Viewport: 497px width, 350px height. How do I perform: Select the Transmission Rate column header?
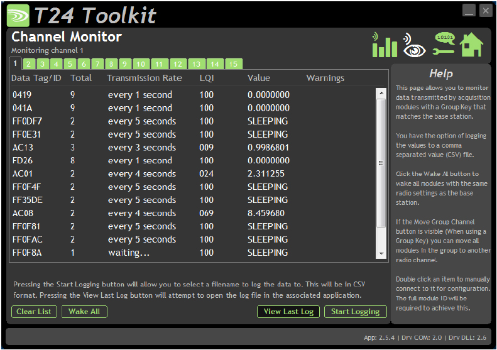pos(145,78)
